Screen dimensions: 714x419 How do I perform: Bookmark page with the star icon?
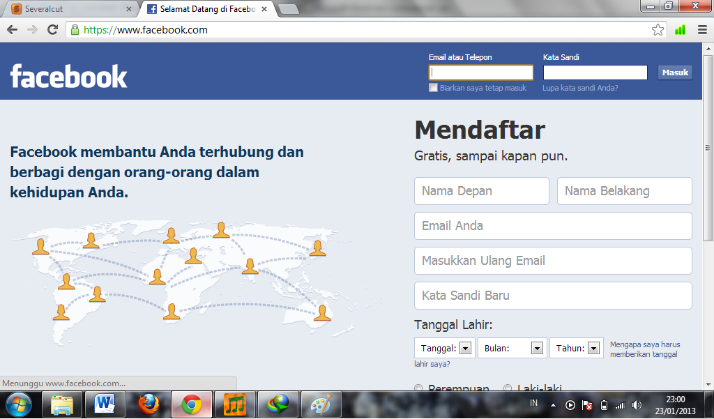658,30
